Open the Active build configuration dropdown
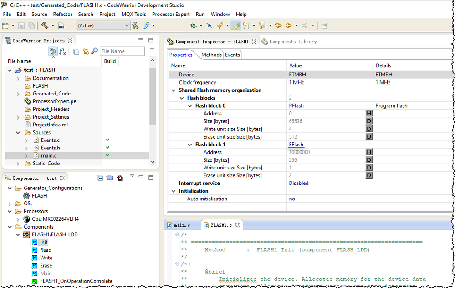The height and width of the screenshot is (289, 455). coord(104,25)
